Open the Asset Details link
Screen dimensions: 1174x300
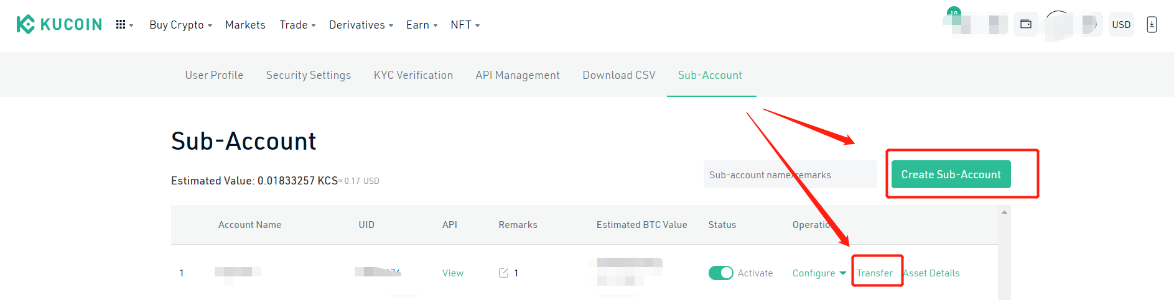click(x=931, y=273)
